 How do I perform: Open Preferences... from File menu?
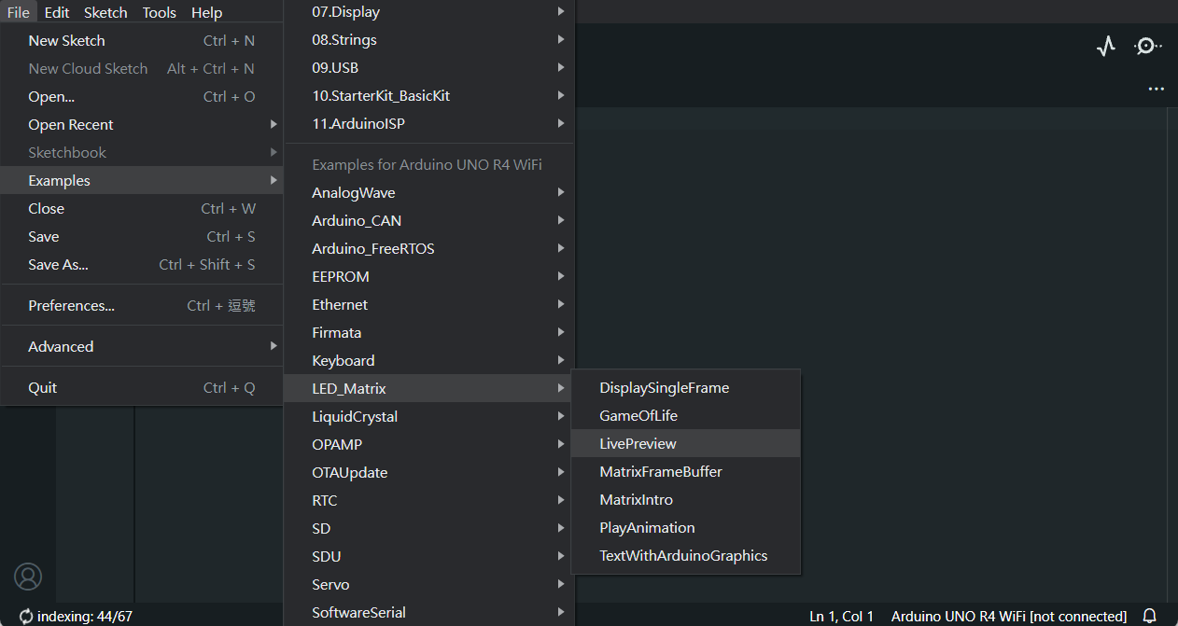[x=142, y=306]
